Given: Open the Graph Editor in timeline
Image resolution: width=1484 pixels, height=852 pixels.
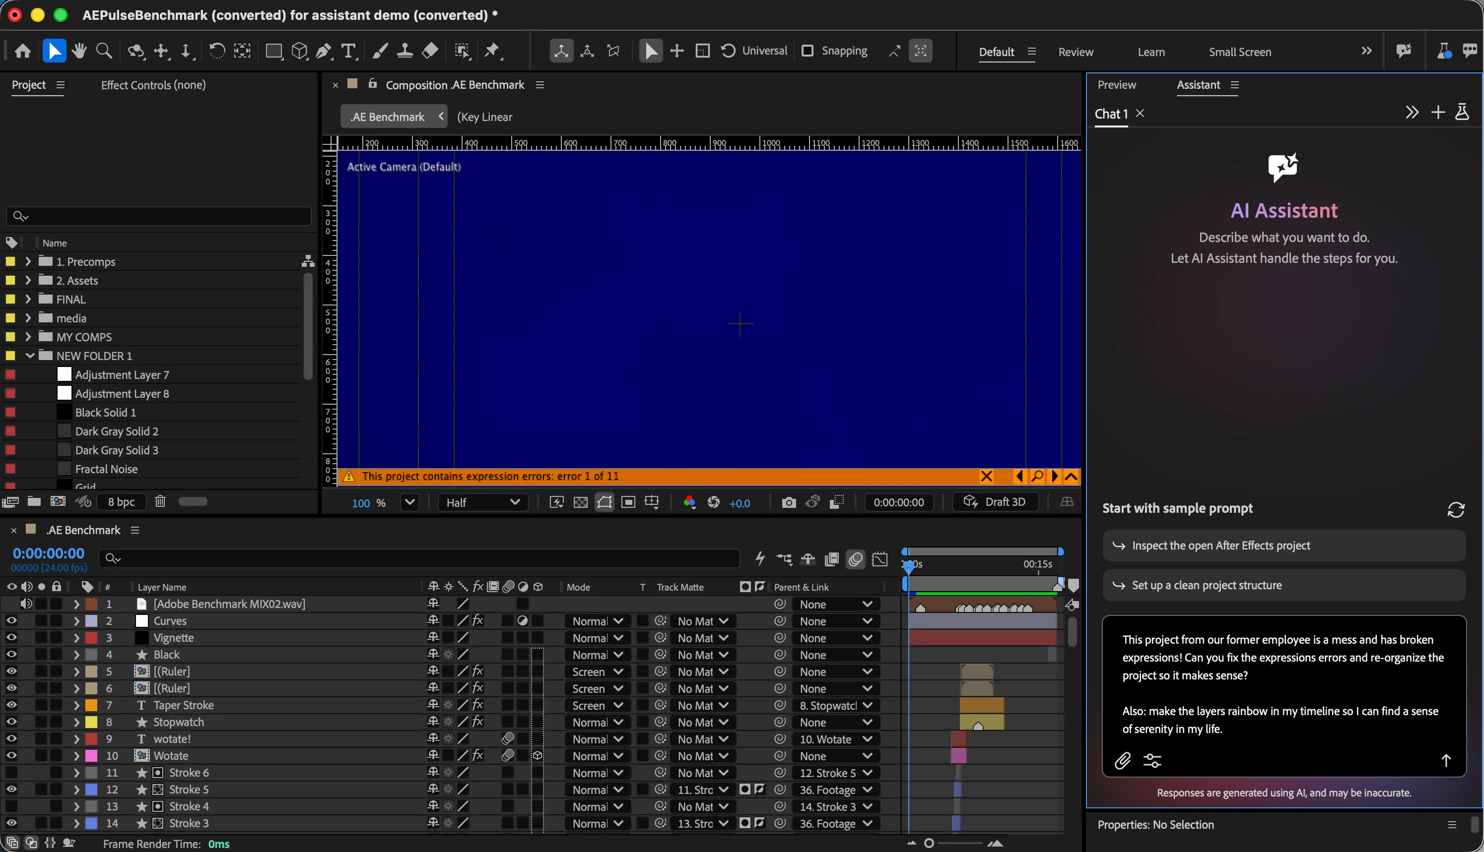Looking at the screenshot, I should [x=879, y=559].
